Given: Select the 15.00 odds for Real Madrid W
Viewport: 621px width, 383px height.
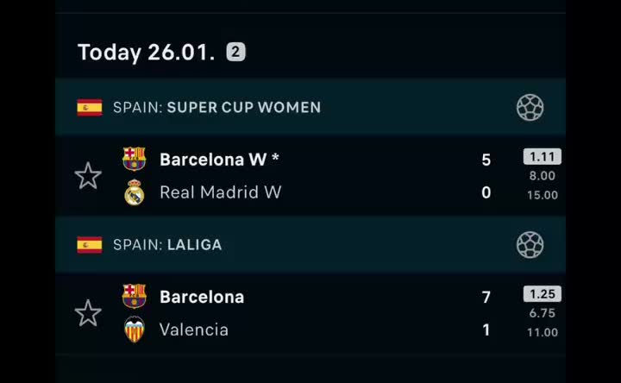Looking at the screenshot, I should (x=542, y=195).
